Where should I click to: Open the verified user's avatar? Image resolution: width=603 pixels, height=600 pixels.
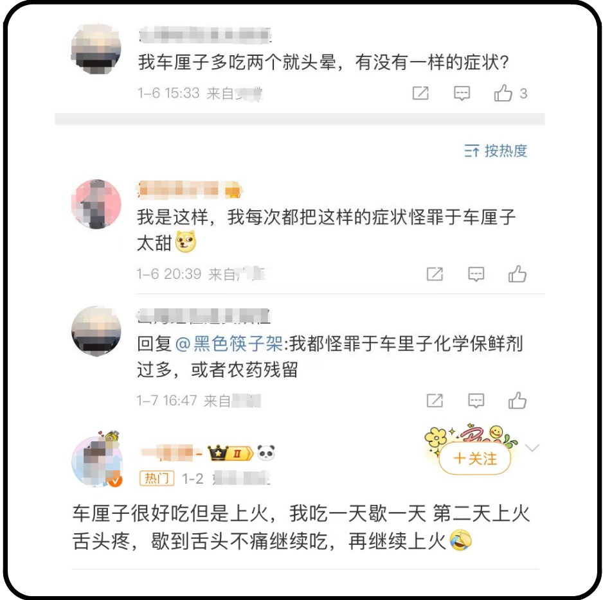(97, 461)
